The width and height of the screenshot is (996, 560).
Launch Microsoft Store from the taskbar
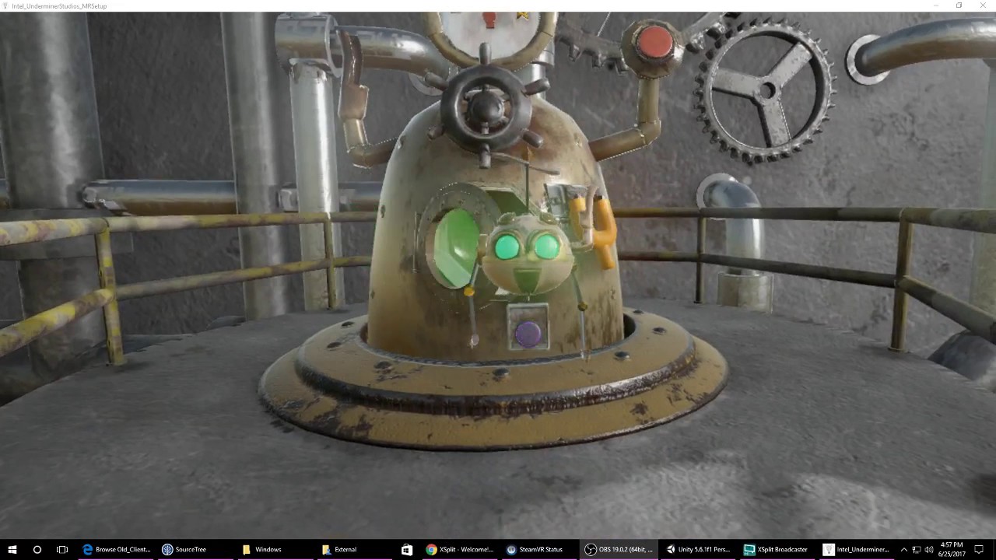click(406, 549)
